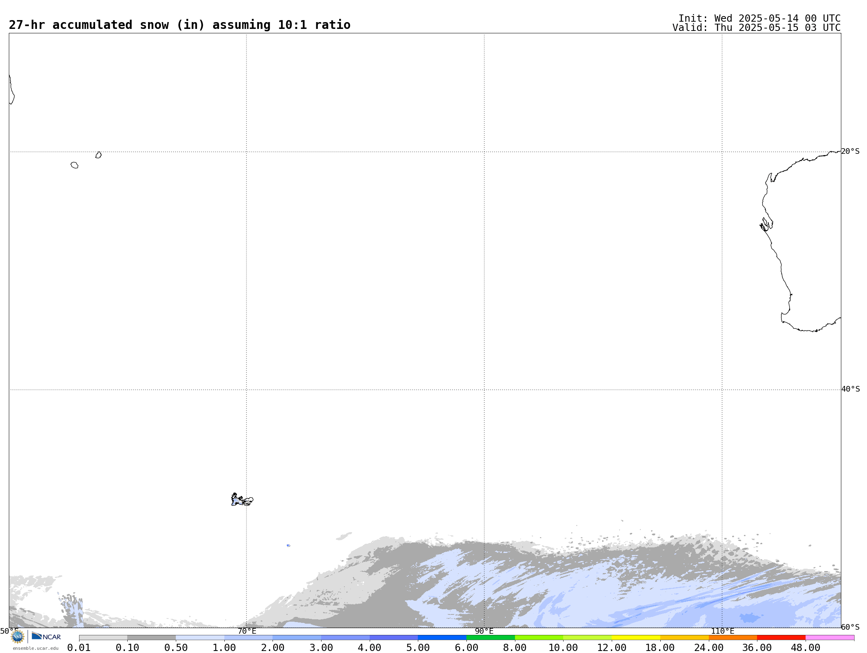
Task: Pick the pale blue 0.50–1.00 legend swatch
Action: (200, 638)
